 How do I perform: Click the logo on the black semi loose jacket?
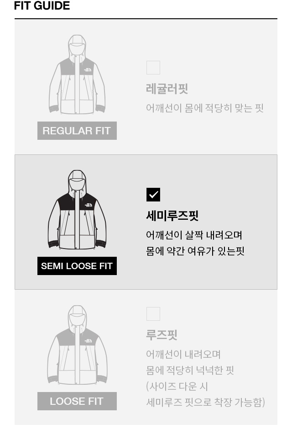pyautogui.click(x=88, y=205)
